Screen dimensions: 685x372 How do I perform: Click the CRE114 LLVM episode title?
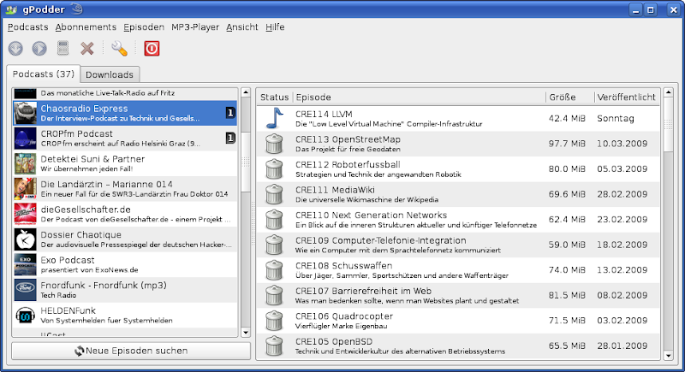pyautogui.click(x=324, y=115)
